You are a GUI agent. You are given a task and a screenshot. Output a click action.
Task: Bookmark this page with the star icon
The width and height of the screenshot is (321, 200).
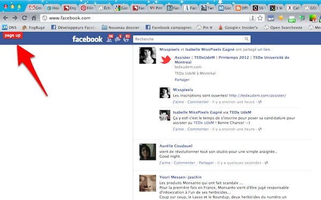point(260,18)
